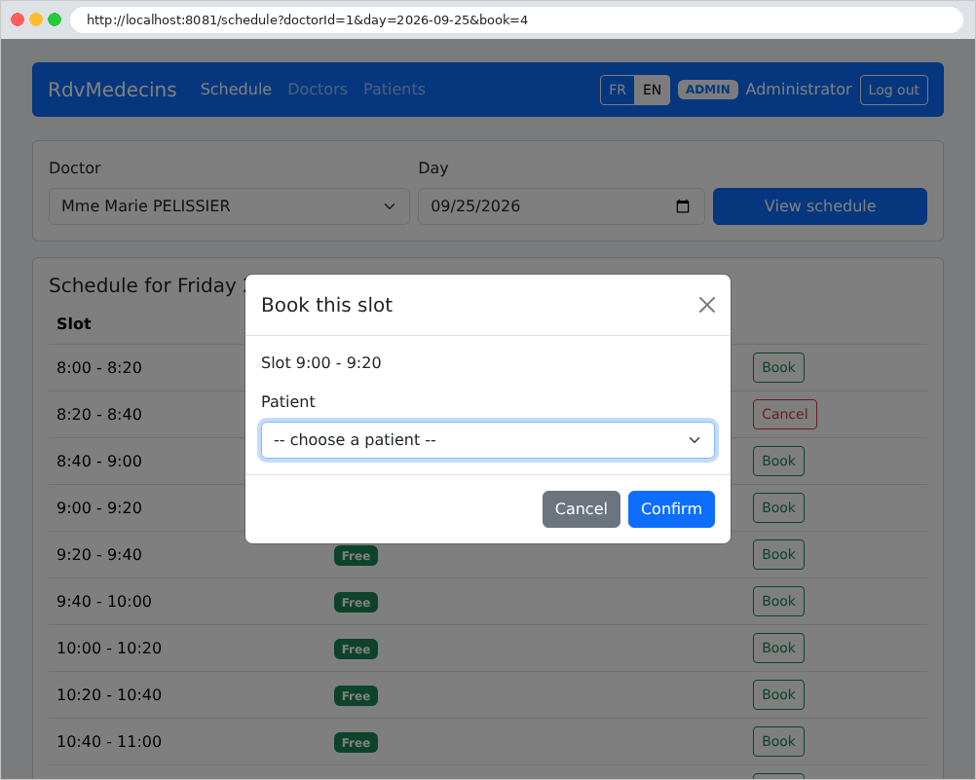
Task: Click the Free badge for 10:00 - 10:20
Action: [357, 649]
